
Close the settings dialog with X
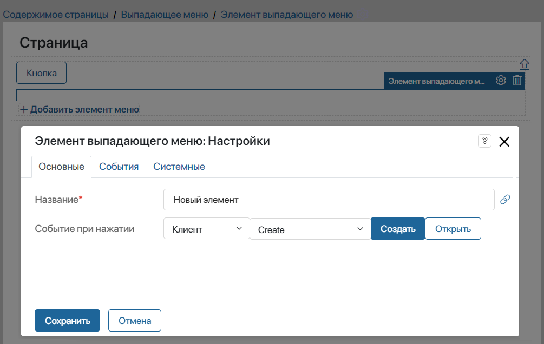click(x=504, y=142)
